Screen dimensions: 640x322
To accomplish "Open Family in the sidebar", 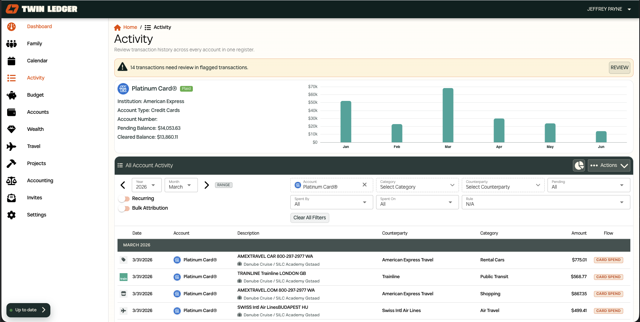I will (35, 44).
